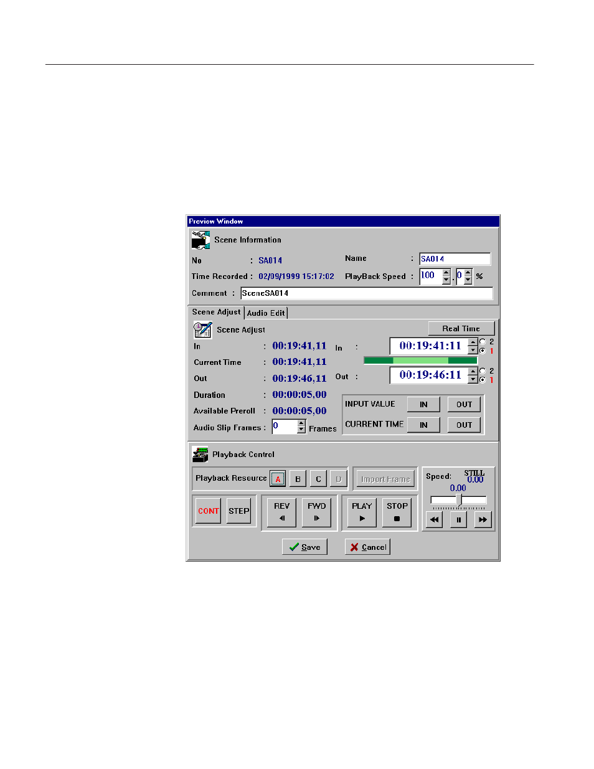The height and width of the screenshot is (769, 594).
Task: Select playback resource C
Action: pyautogui.click(x=318, y=479)
